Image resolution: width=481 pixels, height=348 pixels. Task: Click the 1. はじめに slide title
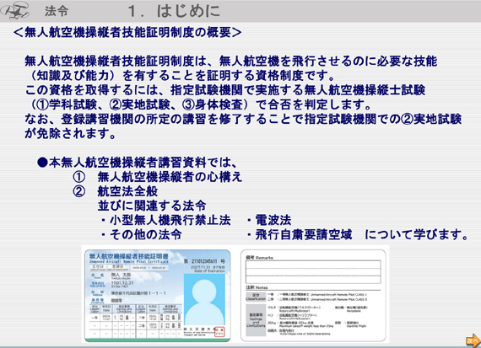pos(174,11)
